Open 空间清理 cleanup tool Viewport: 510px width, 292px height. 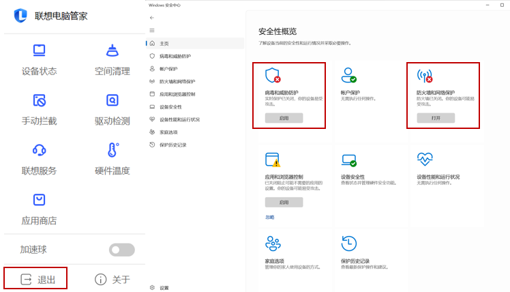pyautogui.click(x=112, y=60)
